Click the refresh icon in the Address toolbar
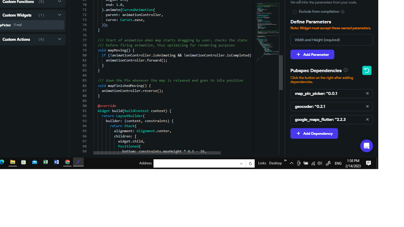This screenshot has height=227, width=404. pos(250,163)
